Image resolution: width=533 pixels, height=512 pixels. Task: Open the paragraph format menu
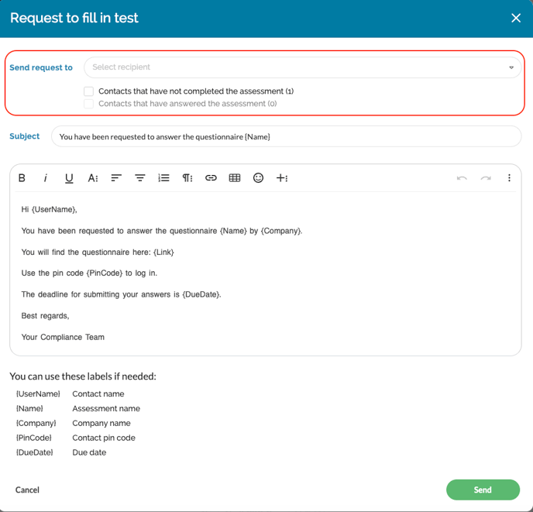point(187,178)
